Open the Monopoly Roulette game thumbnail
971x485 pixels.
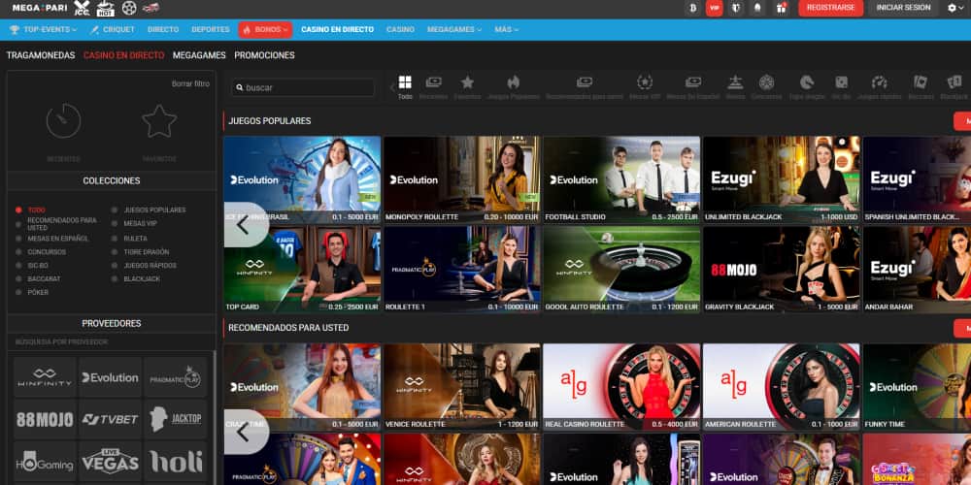point(462,179)
